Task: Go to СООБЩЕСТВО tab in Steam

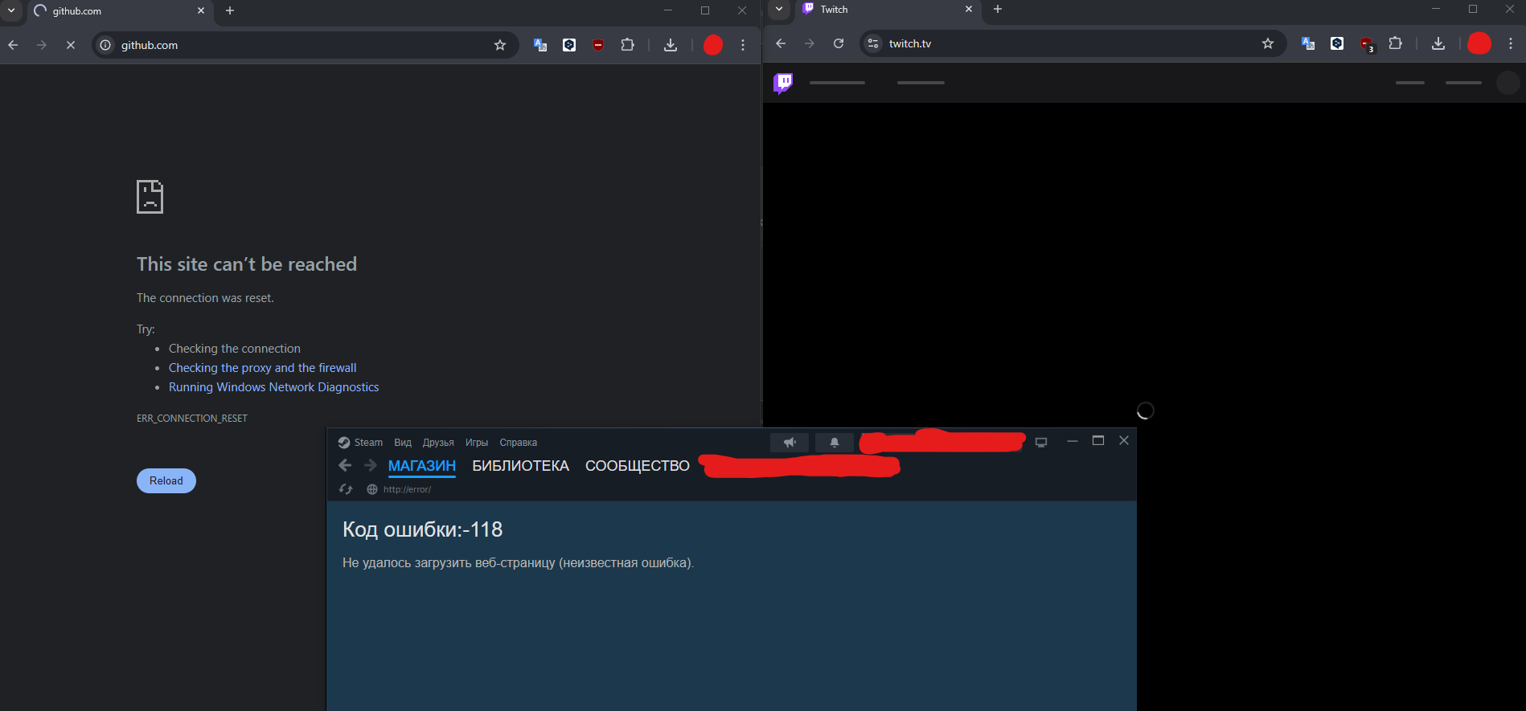Action: pos(638,466)
